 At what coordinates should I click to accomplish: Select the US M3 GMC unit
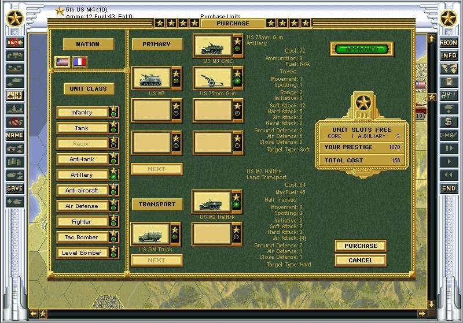[212, 46]
